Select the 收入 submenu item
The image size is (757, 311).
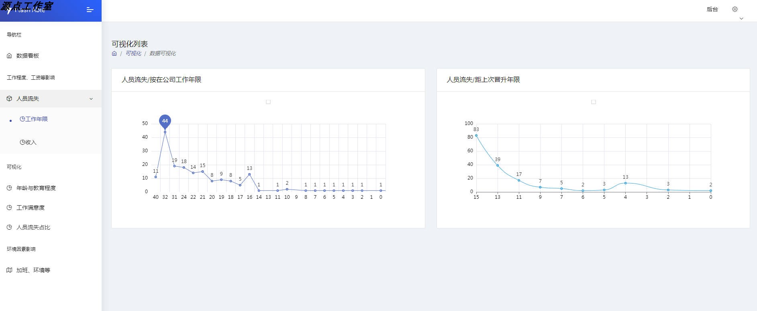point(31,142)
